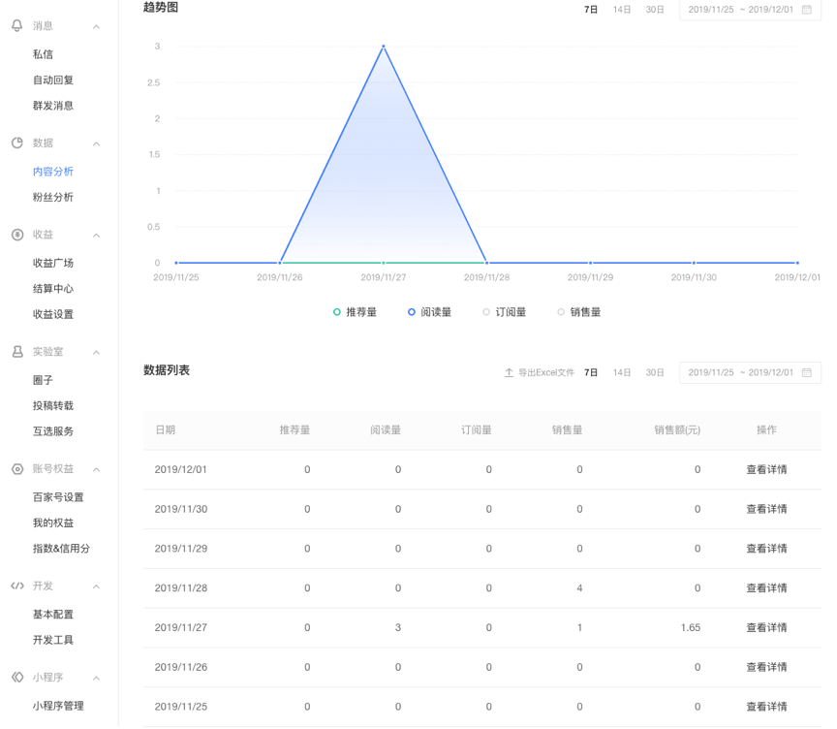This screenshot has height=729, width=837.
Task: Open 结算中心 in the sidebar
Action: pyautogui.click(x=53, y=288)
